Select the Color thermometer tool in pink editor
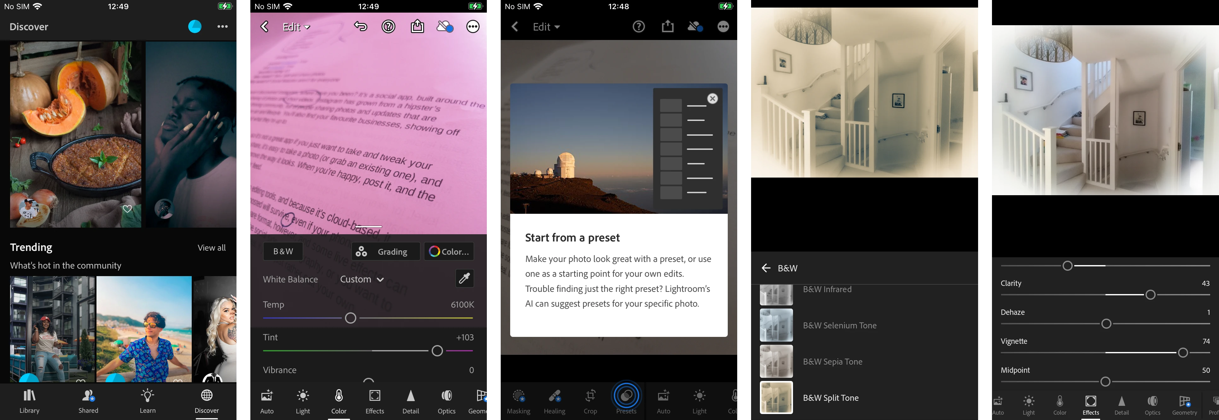The width and height of the screenshot is (1219, 420). [339, 401]
